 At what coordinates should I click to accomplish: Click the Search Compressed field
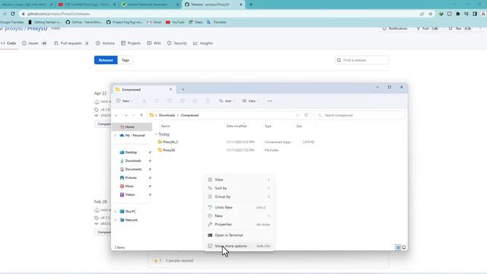click(359, 115)
